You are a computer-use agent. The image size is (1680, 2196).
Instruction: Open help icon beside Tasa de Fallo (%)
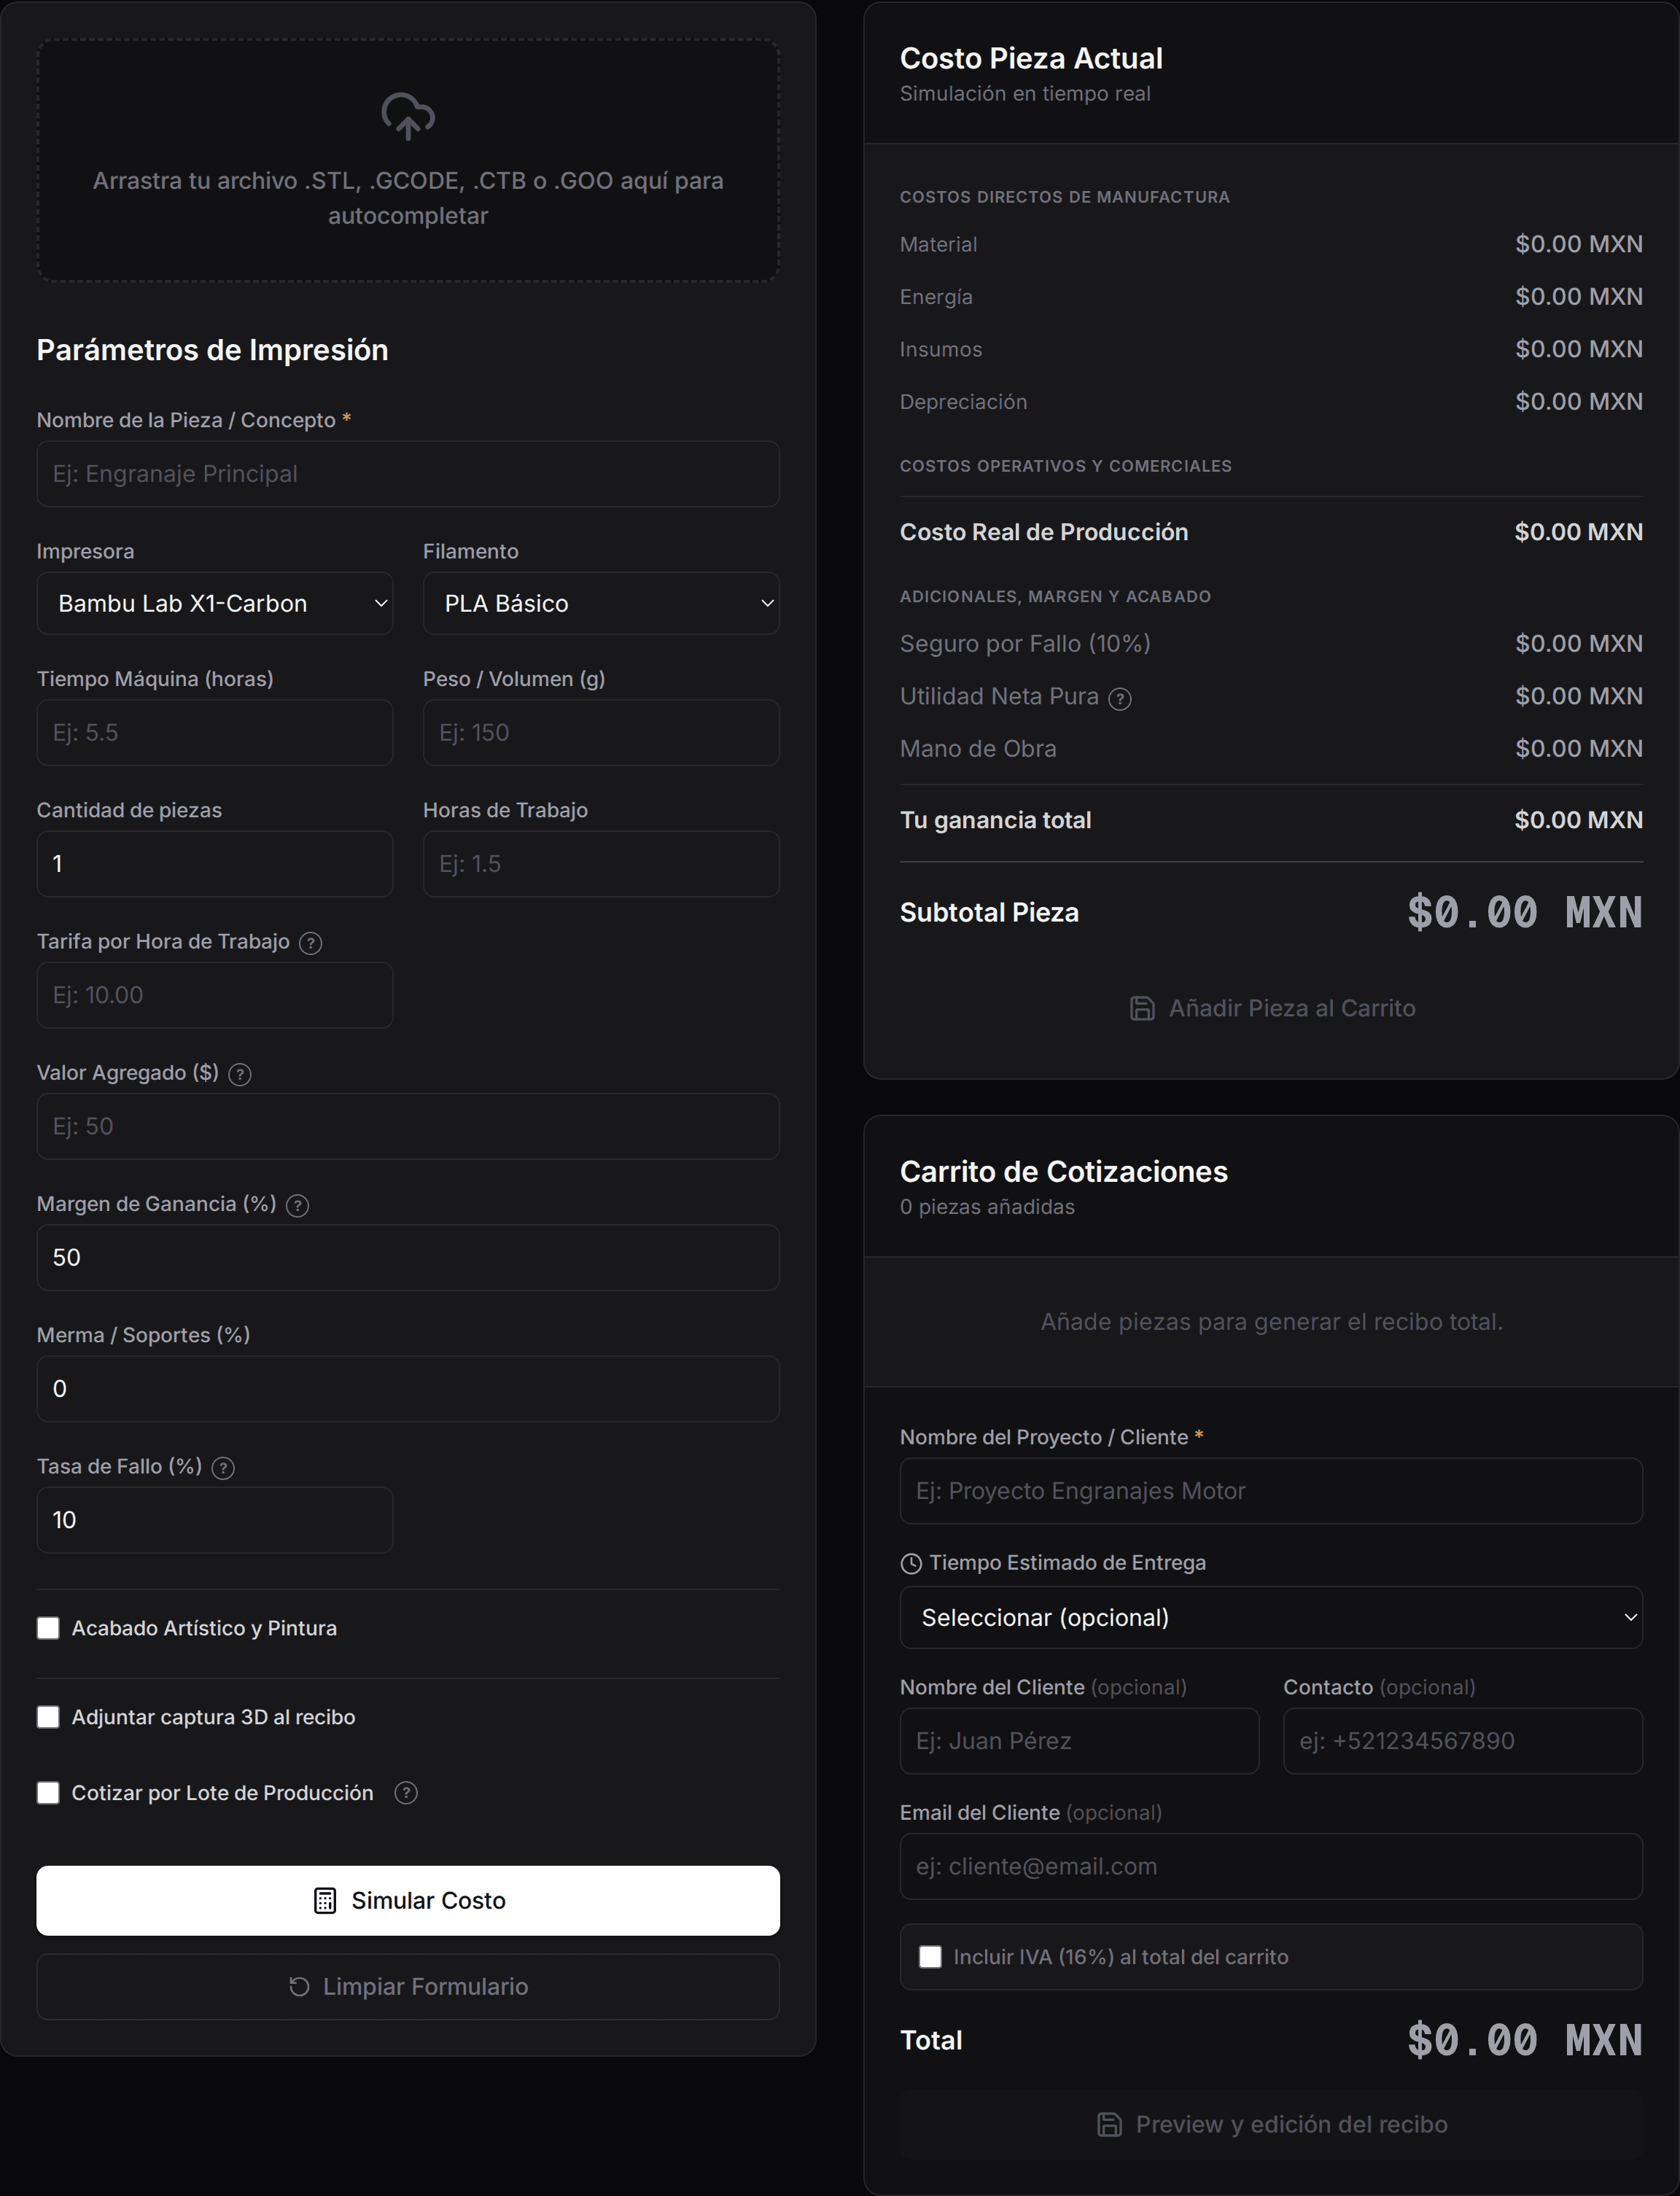coord(224,1468)
